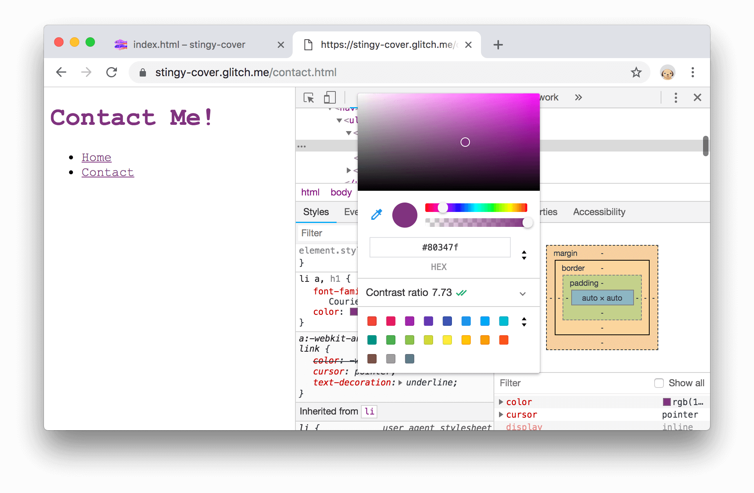Pick a page color with the eyedropper
754x493 pixels.
tap(377, 214)
